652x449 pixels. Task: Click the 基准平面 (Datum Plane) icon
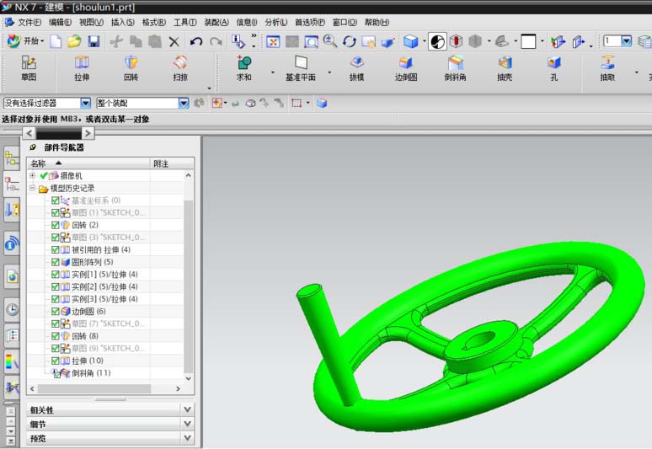click(x=301, y=63)
